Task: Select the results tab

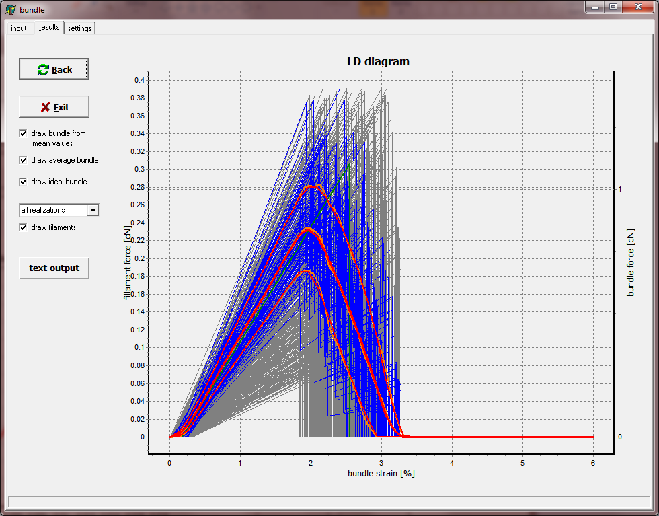Action: (49, 28)
